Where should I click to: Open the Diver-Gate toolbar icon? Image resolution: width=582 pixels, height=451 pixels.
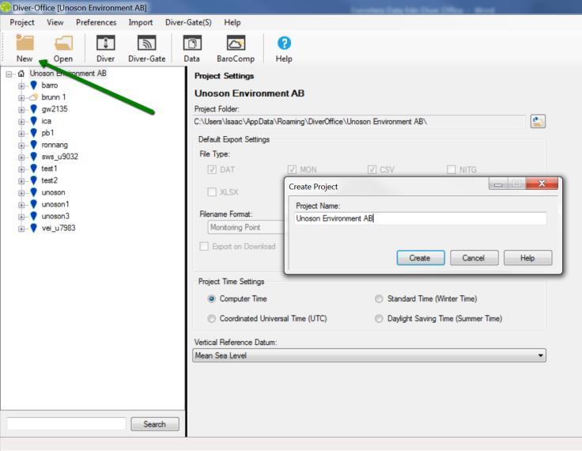[x=146, y=43]
